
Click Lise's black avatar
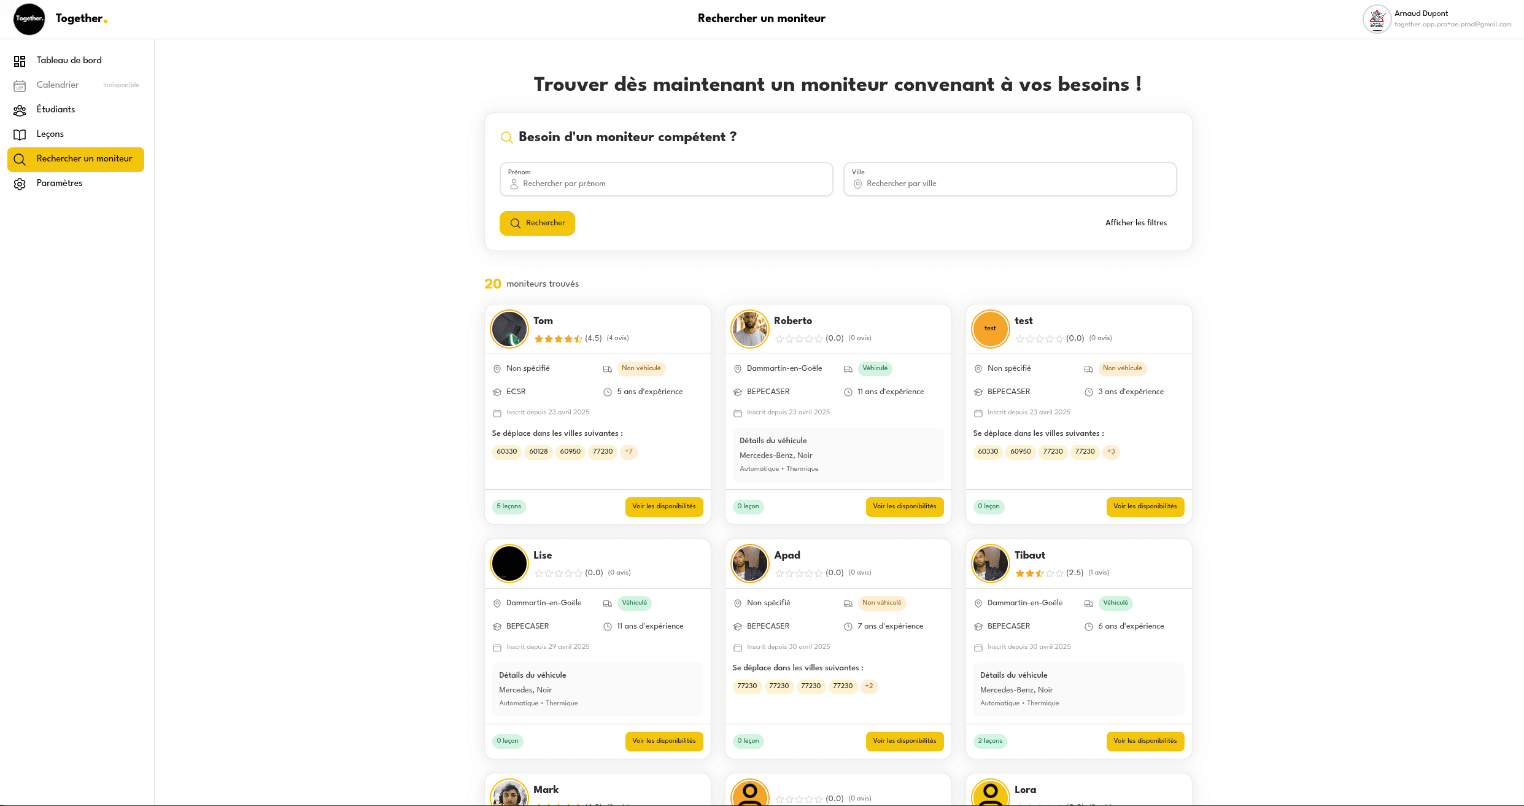click(509, 564)
